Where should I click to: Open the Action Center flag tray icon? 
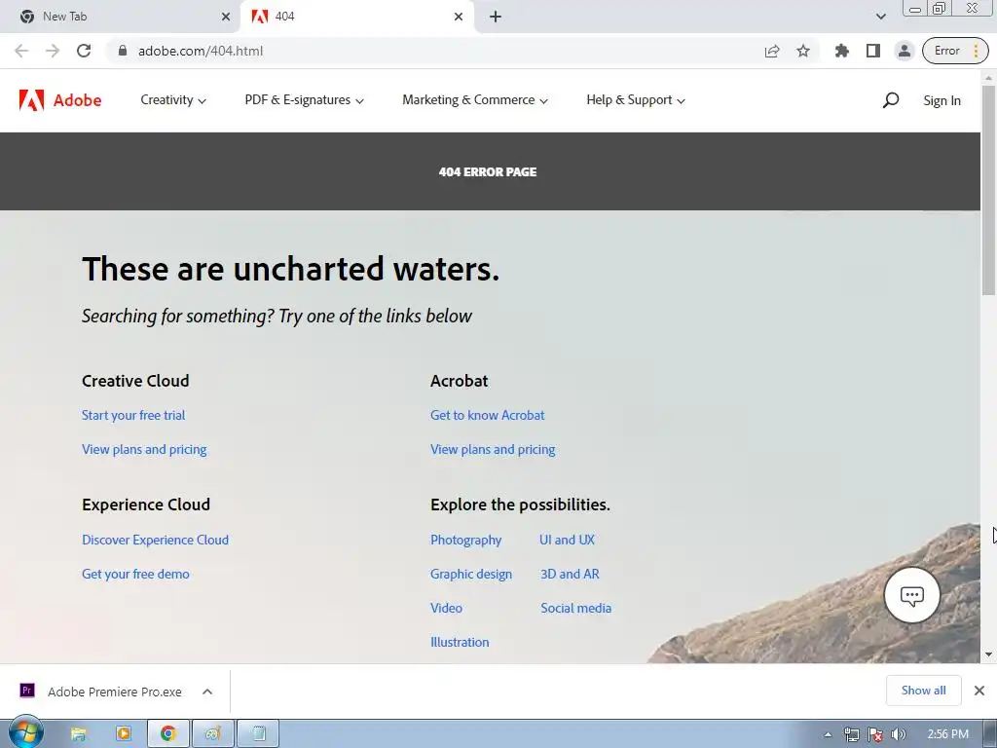(875, 734)
